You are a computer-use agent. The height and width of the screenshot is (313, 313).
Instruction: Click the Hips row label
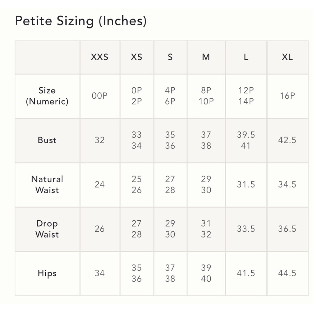coord(47,273)
